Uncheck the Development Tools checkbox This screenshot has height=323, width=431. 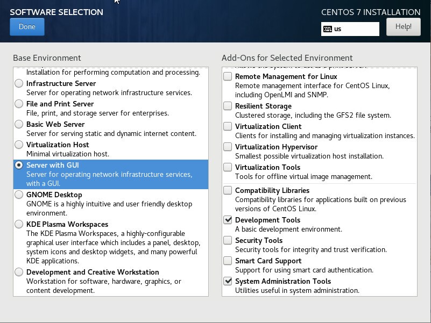(228, 220)
